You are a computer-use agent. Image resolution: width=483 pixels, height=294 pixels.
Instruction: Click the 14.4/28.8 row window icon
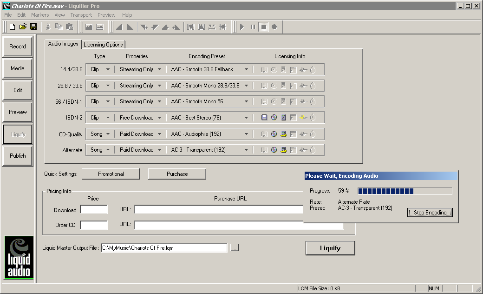click(x=293, y=70)
